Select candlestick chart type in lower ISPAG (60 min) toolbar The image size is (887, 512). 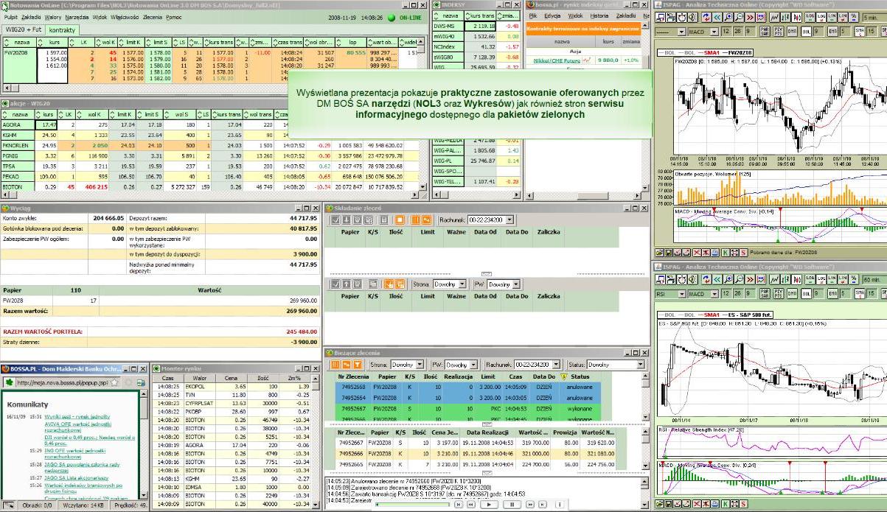point(797,278)
